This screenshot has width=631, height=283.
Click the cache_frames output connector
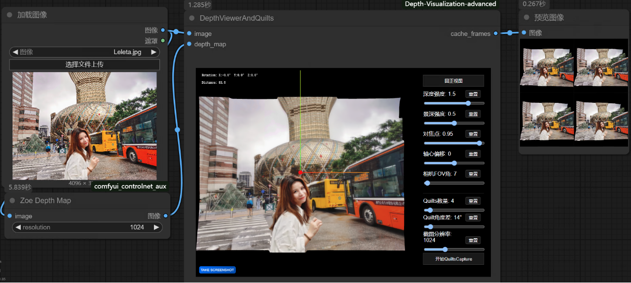(495, 33)
